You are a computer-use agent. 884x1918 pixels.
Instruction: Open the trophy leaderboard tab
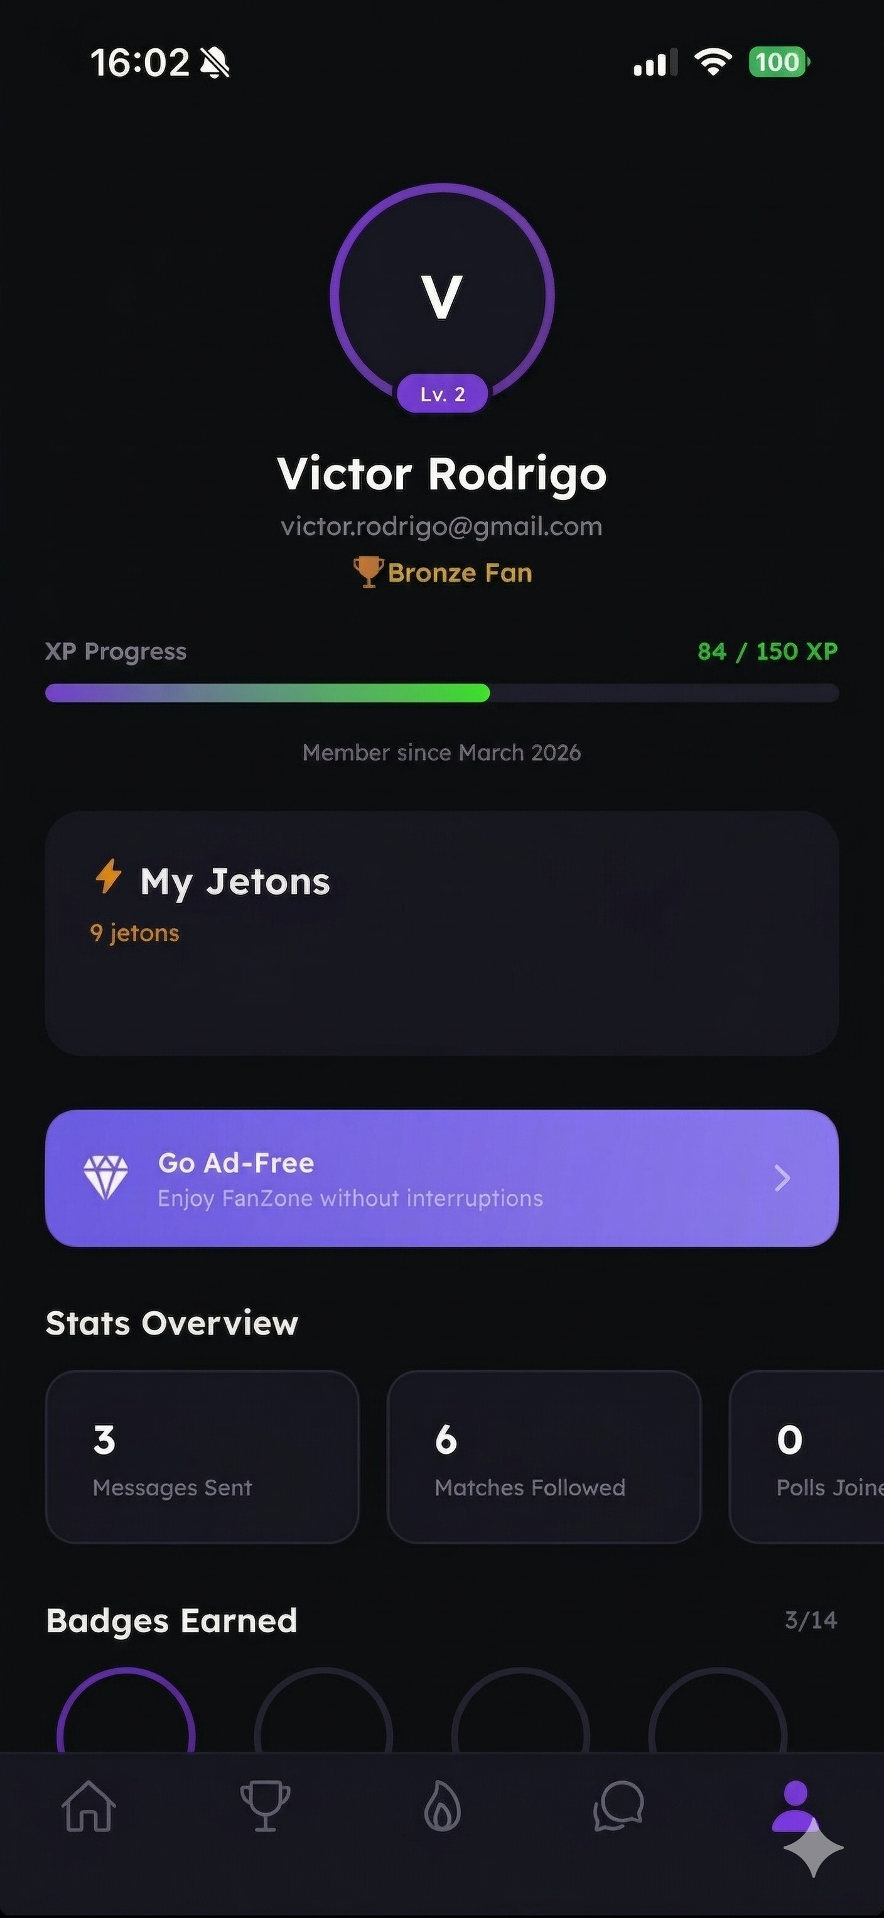266,1806
